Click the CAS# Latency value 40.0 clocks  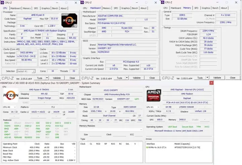click(x=208, y=38)
